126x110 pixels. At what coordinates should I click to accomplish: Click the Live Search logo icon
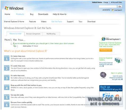112,10
